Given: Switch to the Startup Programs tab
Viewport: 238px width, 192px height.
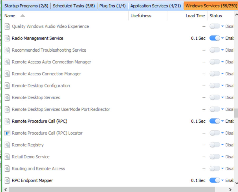Looking at the screenshot, I should point(26,6).
